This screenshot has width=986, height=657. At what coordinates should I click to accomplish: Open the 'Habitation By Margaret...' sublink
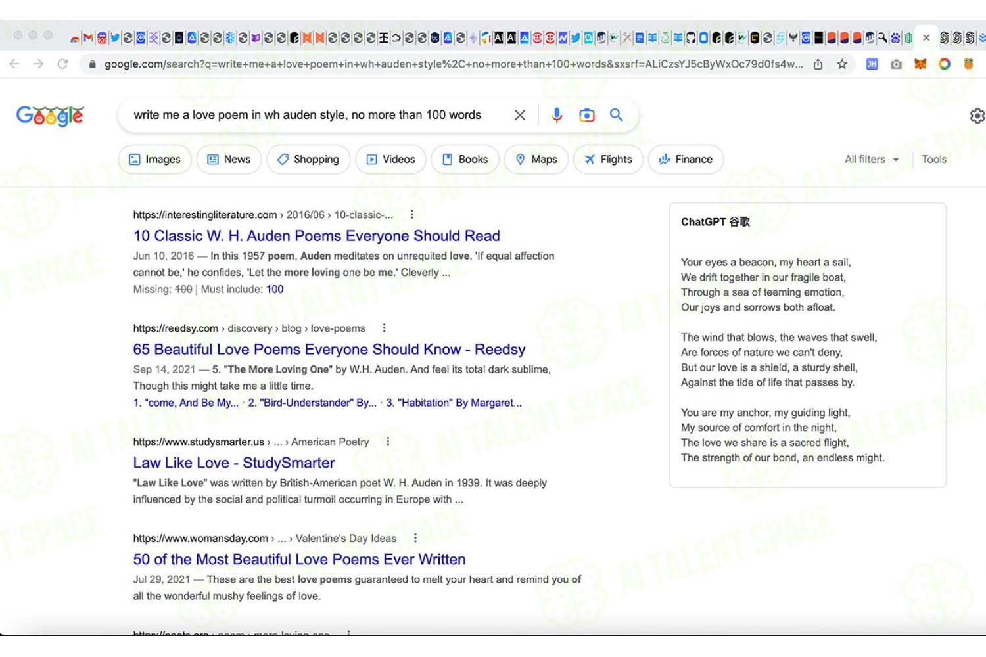point(454,403)
